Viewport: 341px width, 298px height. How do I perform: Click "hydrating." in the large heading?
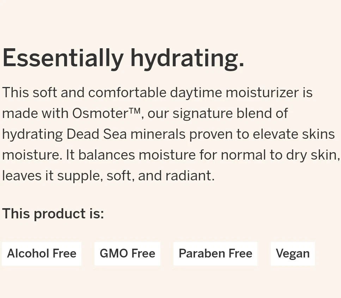coord(187,58)
